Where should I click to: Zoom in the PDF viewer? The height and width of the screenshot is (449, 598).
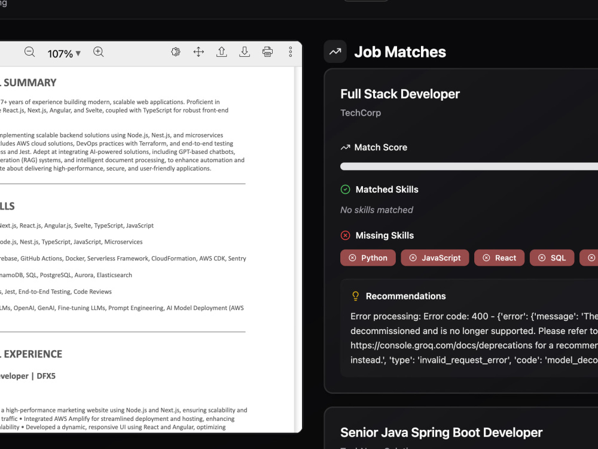point(99,52)
